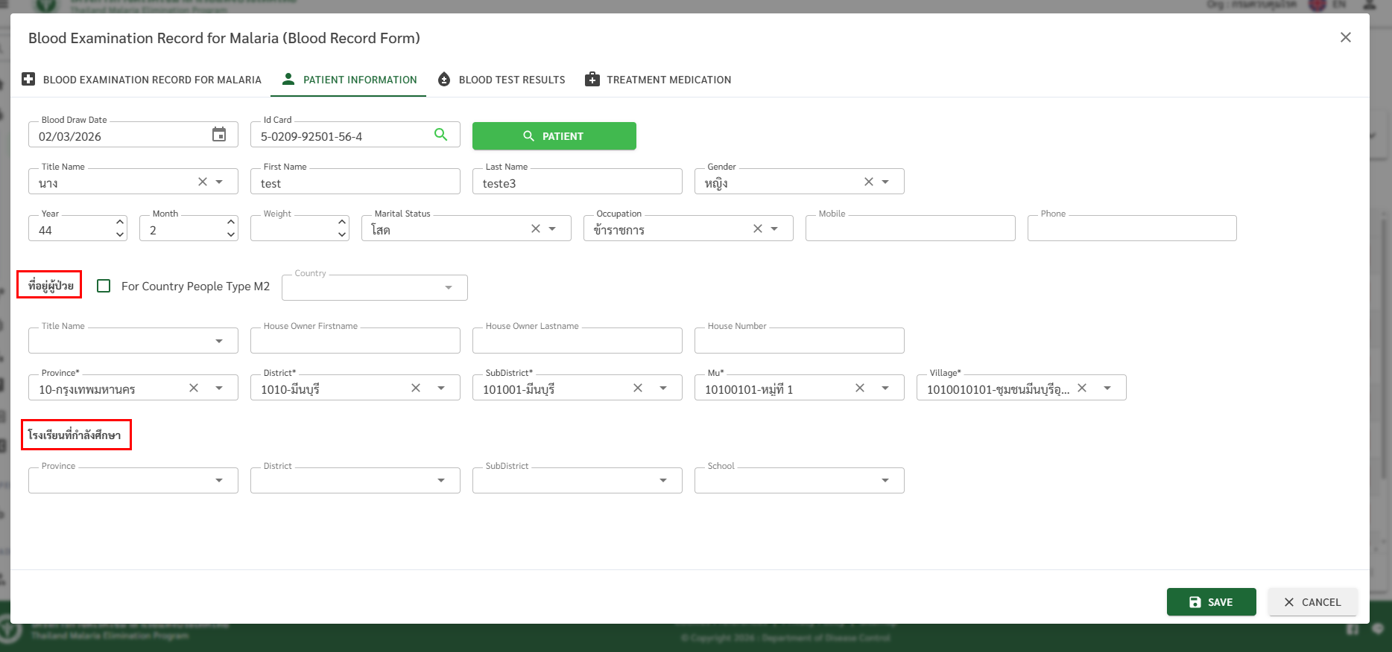Save the blood record form

click(1211, 602)
